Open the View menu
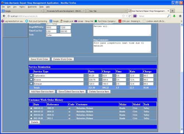The height and width of the screenshot is (134, 184). coord(15,7)
